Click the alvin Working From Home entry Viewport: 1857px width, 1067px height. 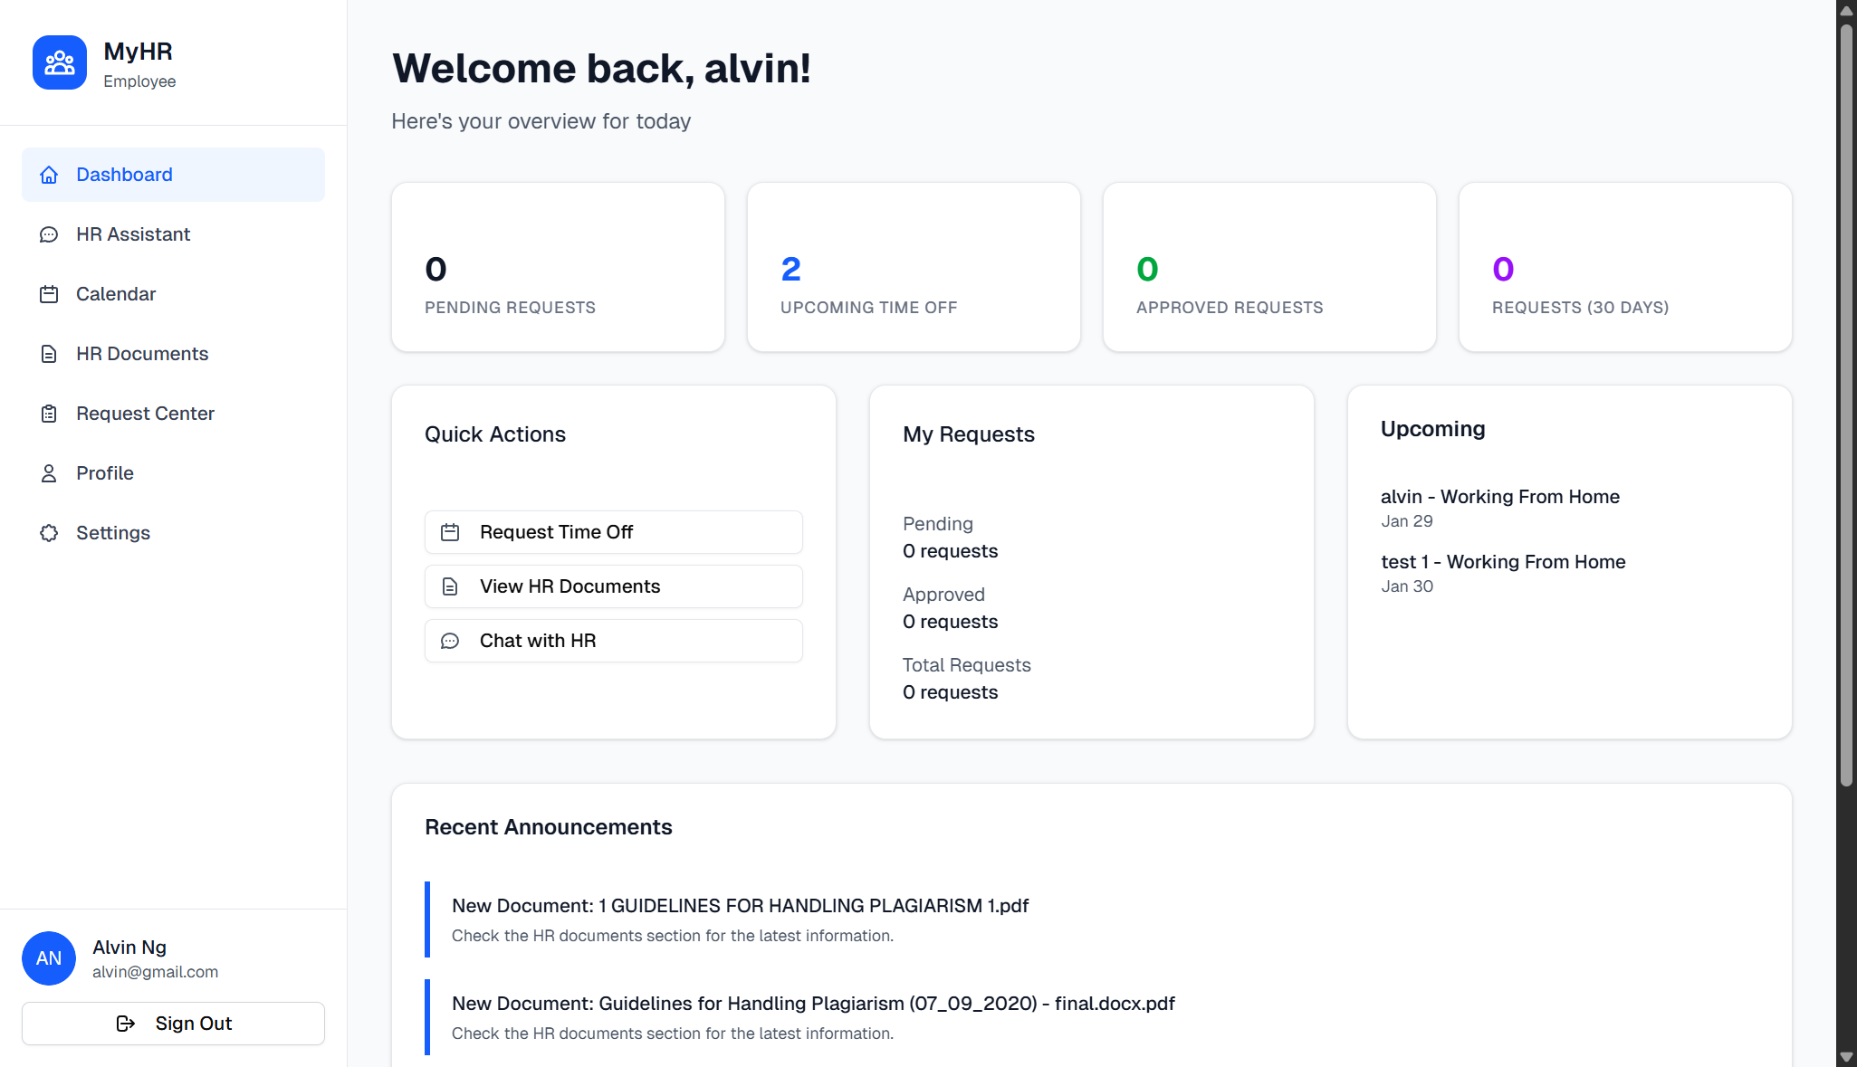pyautogui.click(x=1499, y=497)
